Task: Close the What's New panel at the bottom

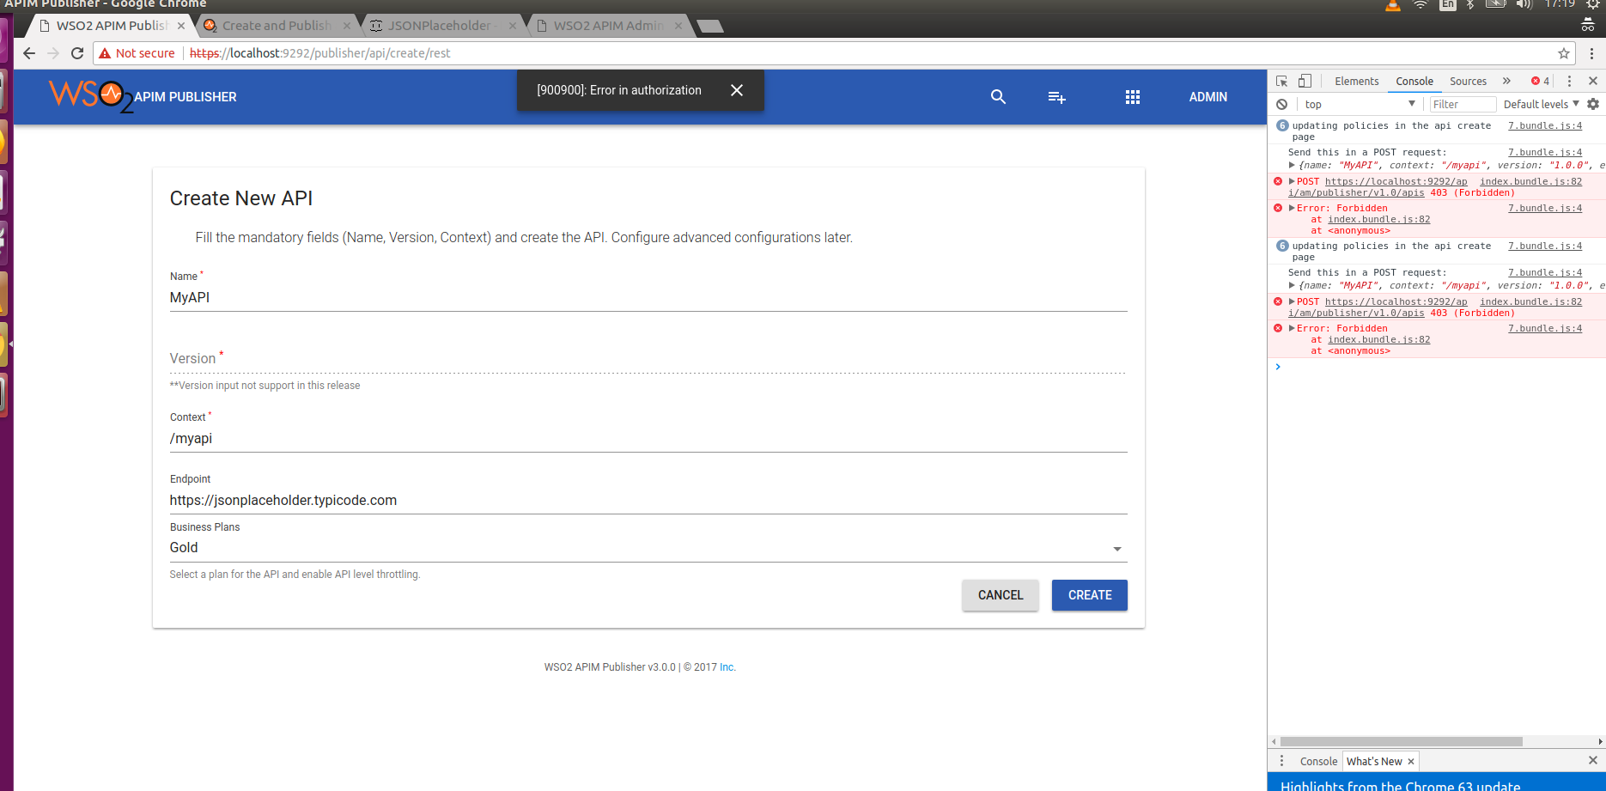Action: [1412, 761]
